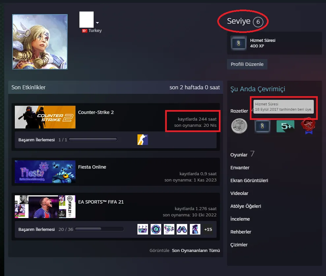Click the Hizmet Süresi 400 XP badge icon
Screen dimensions: 326x276
(239, 43)
